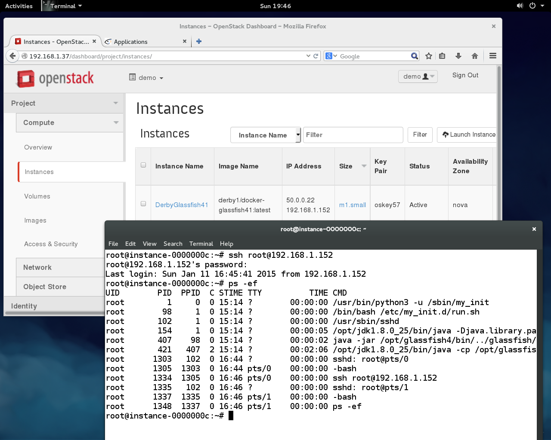The image size is (551, 440).
Task: Close the Applications tab
Action: click(185, 41)
